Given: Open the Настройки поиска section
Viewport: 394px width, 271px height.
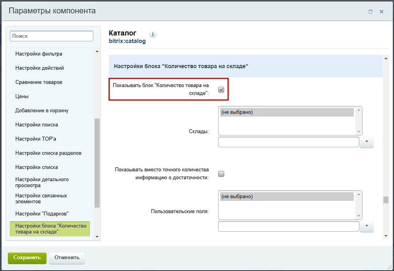Looking at the screenshot, I should click(37, 124).
